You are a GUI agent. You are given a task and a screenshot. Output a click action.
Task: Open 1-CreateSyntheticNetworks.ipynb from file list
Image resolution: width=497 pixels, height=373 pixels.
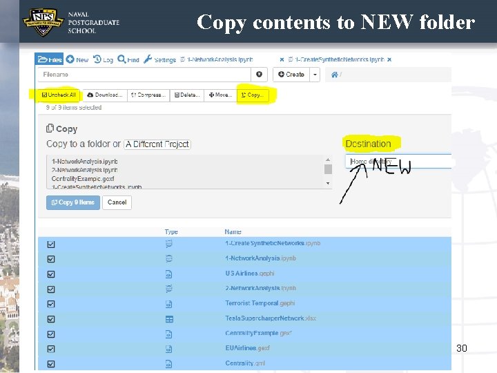coord(273,243)
